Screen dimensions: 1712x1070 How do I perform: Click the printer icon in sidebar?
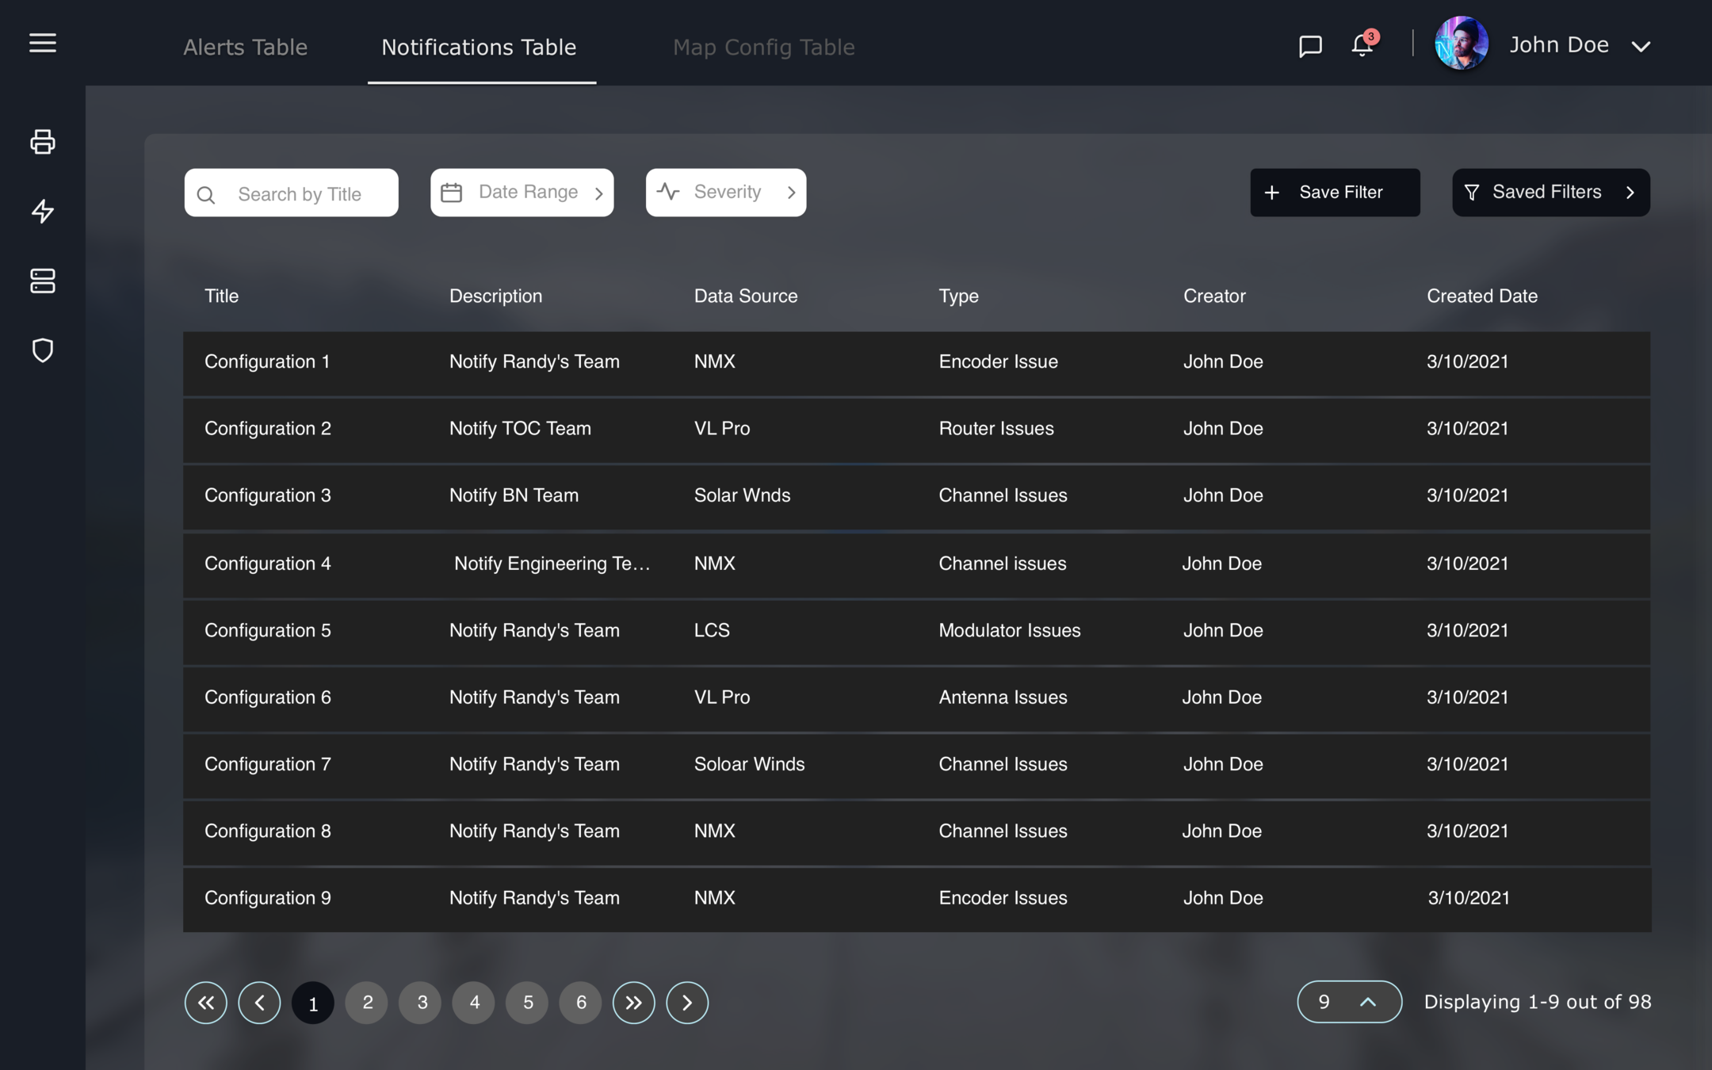(43, 142)
